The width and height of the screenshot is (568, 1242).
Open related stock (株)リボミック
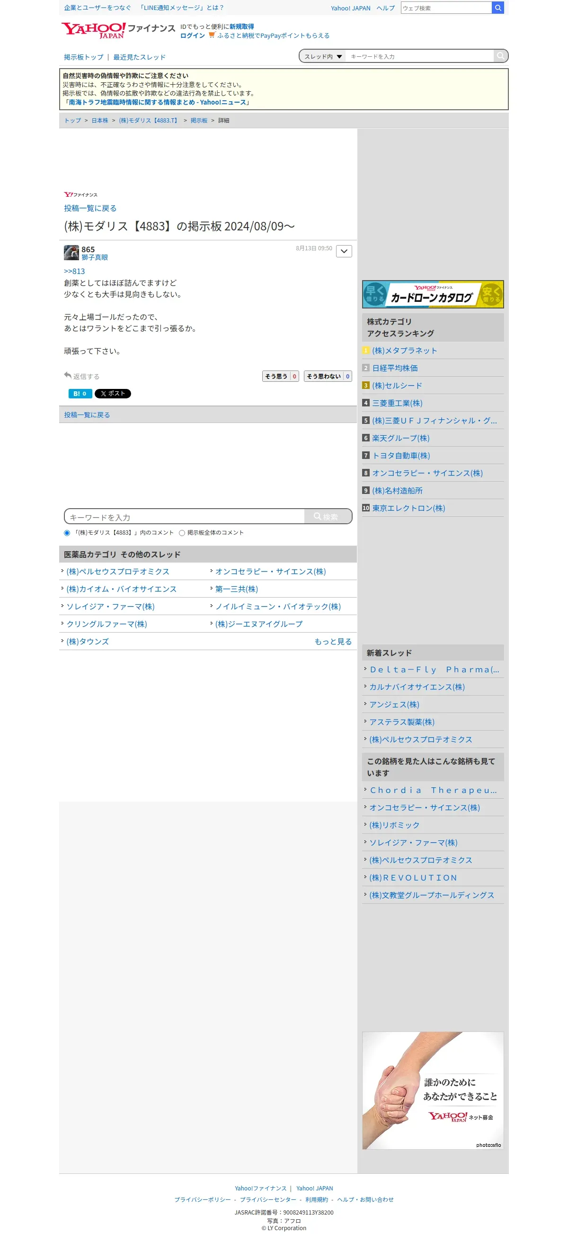[x=394, y=825]
